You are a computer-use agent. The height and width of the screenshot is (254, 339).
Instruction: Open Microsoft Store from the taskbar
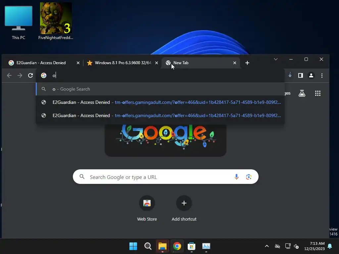click(191, 246)
